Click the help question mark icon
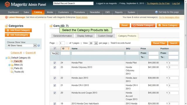Screen dimensions: 187x105 (x=156, y=12)
